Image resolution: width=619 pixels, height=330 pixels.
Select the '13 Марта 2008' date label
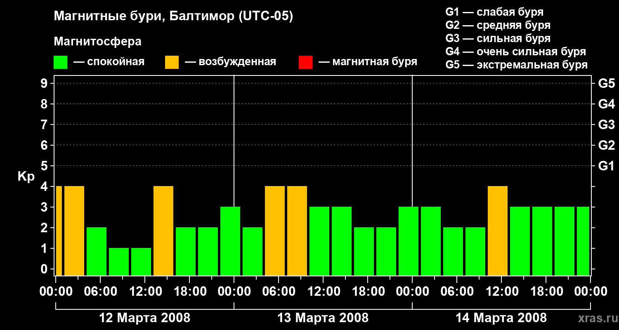pos(323,318)
